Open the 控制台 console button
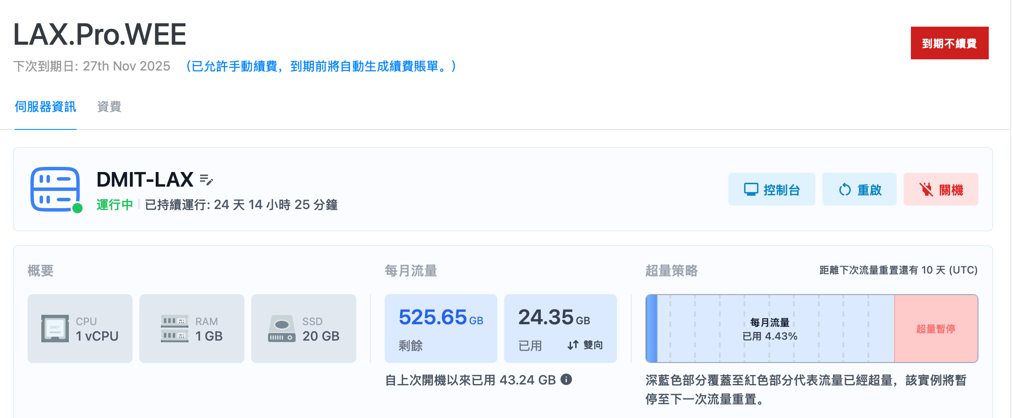 pyautogui.click(x=771, y=189)
